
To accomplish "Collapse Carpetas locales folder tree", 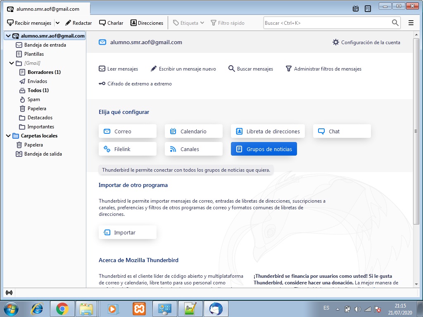I will tap(8, 135).
